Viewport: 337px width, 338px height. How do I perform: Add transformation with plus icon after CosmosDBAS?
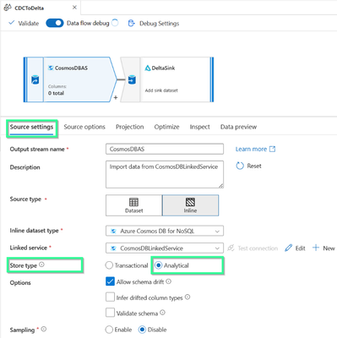pyautogui.click(x=116, y=98)
